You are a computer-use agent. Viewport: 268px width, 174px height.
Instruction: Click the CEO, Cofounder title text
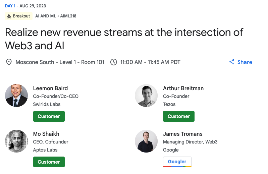point(51,142)
